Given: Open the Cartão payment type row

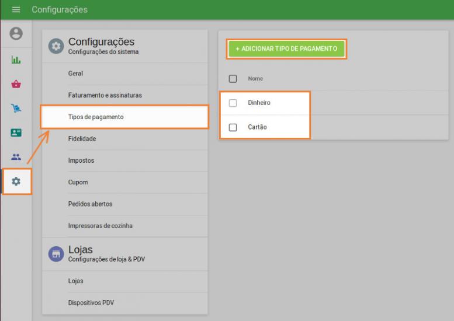Looking at the screenshot, I should tap(333, 127).
